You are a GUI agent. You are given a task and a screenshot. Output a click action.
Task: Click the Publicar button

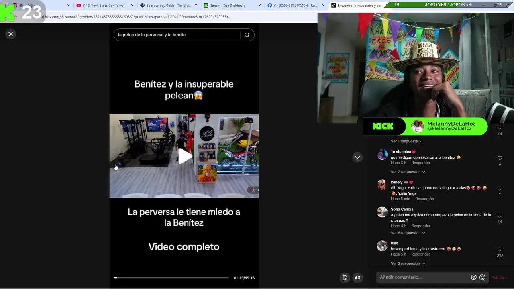(x=499, y=277)
